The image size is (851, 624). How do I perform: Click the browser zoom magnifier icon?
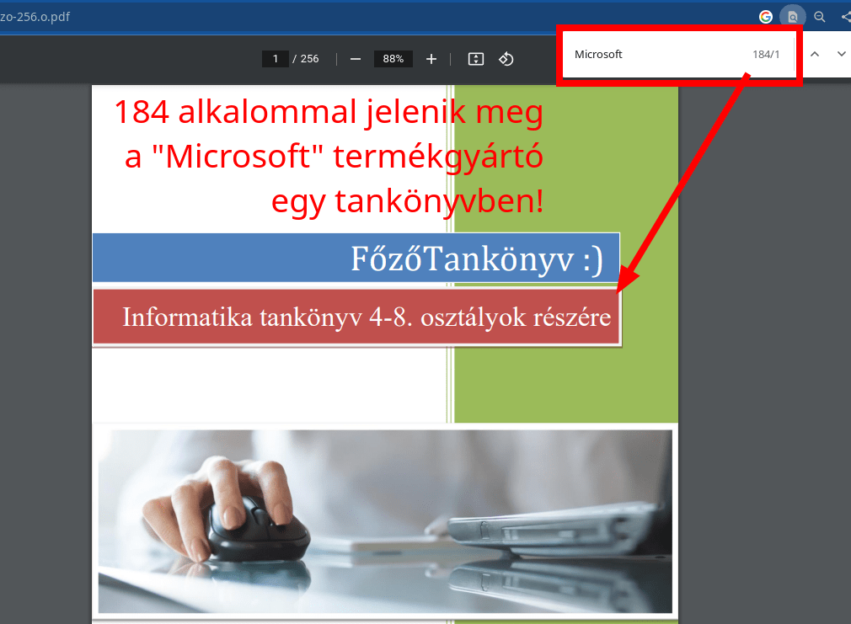(x=819, y=16)
